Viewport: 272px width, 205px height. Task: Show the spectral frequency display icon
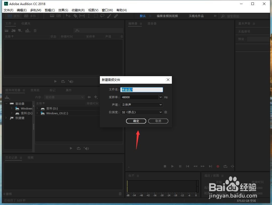[52, 16]
